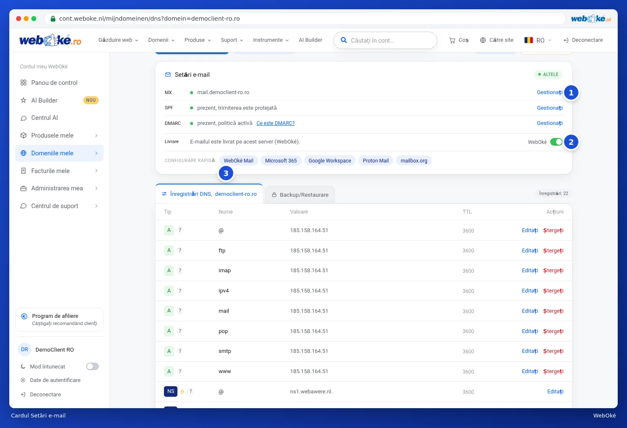Open the Suport dropdown menu
627x428 pixels.
232,40
